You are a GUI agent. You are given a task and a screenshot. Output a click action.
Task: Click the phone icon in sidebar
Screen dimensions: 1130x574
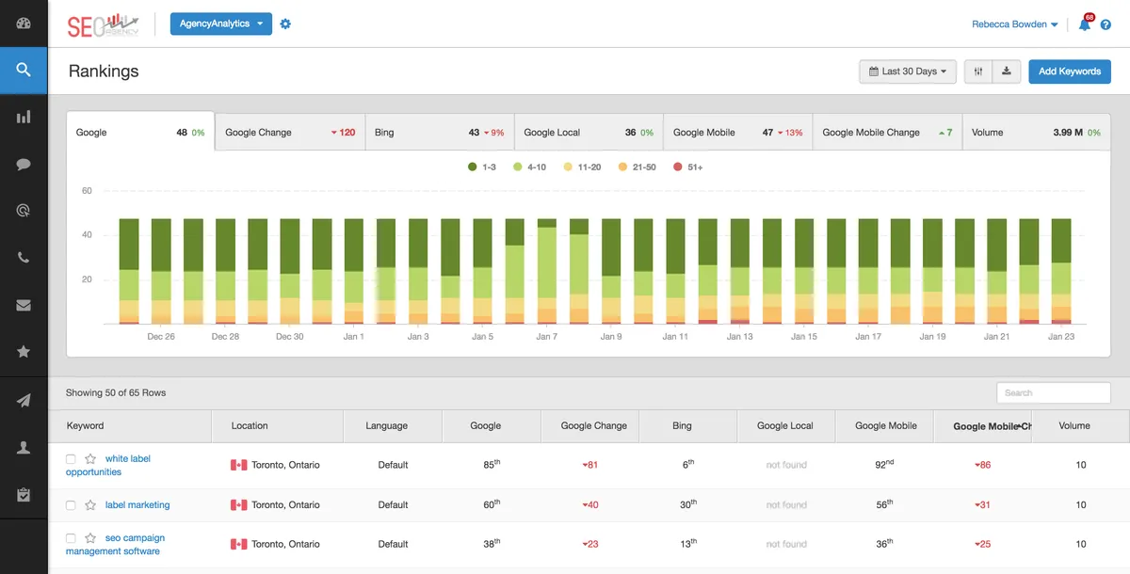[x=24, y=258]
